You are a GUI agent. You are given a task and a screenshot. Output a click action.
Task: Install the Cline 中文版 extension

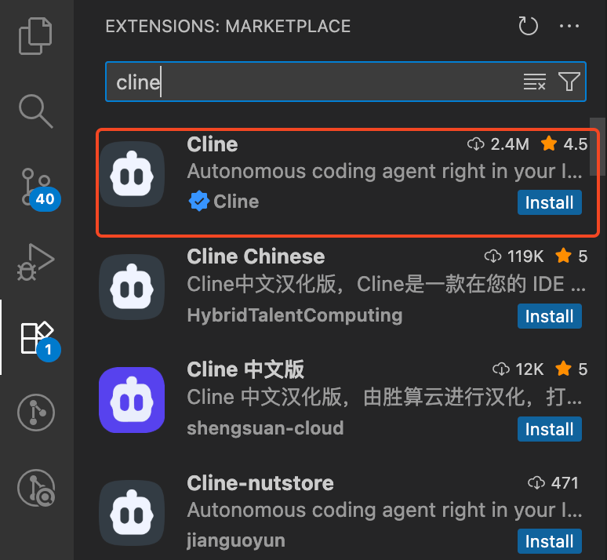[549, 429]
